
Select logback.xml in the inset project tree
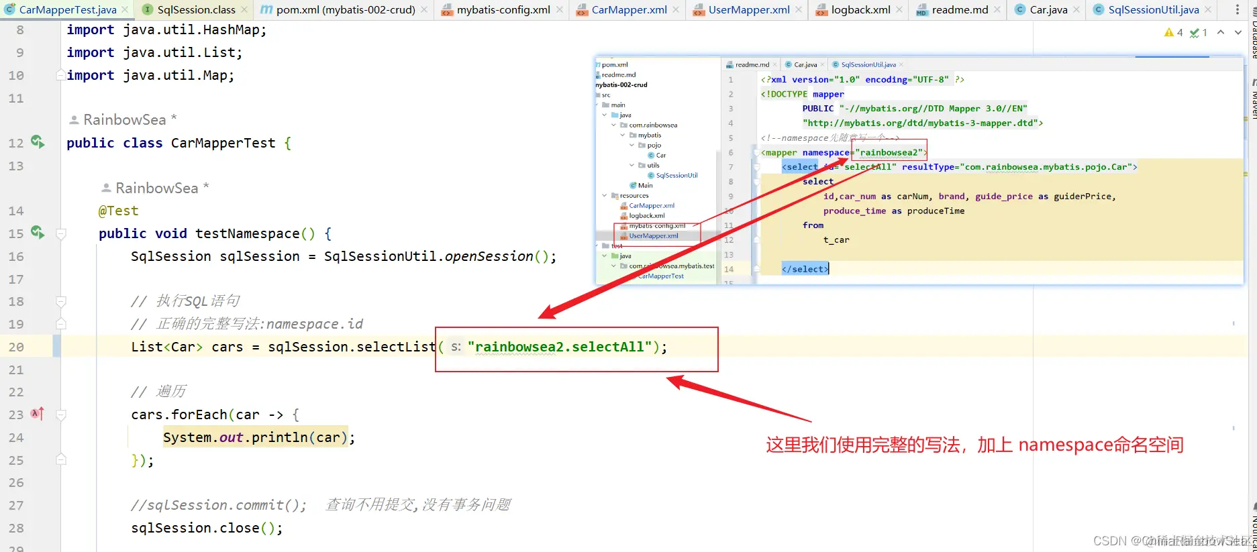tap(646, 216)
